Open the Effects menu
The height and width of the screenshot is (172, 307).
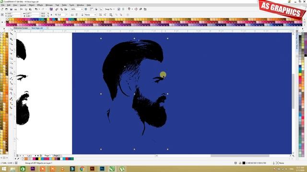pos(40,5)
